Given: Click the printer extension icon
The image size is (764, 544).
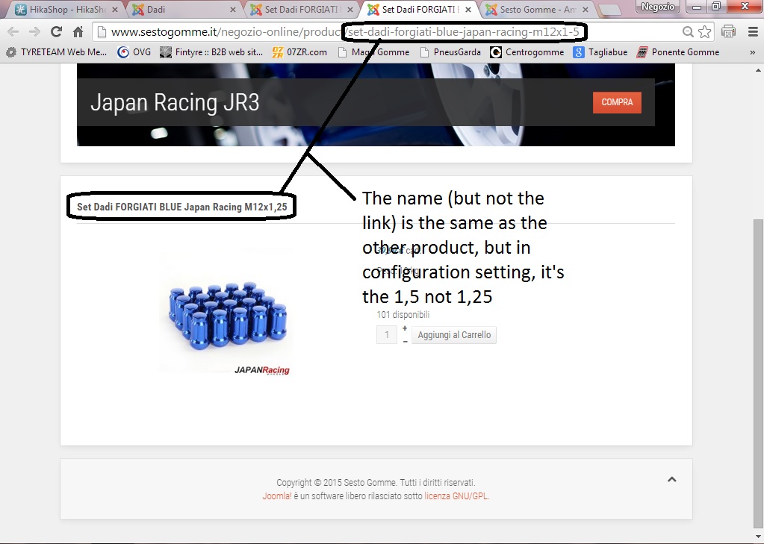Looking at the screenshot, I should pos(728,31).
